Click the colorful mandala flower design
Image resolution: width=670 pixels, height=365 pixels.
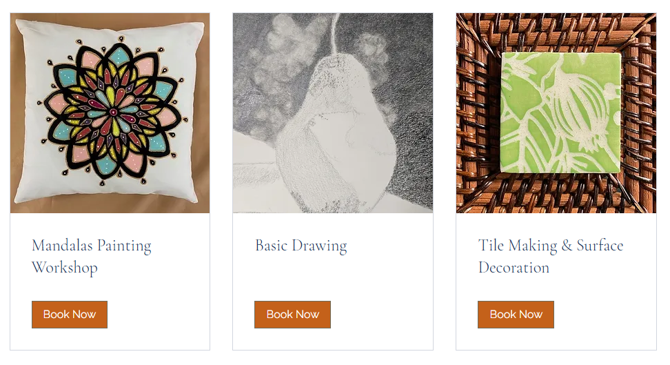(111, 111)
